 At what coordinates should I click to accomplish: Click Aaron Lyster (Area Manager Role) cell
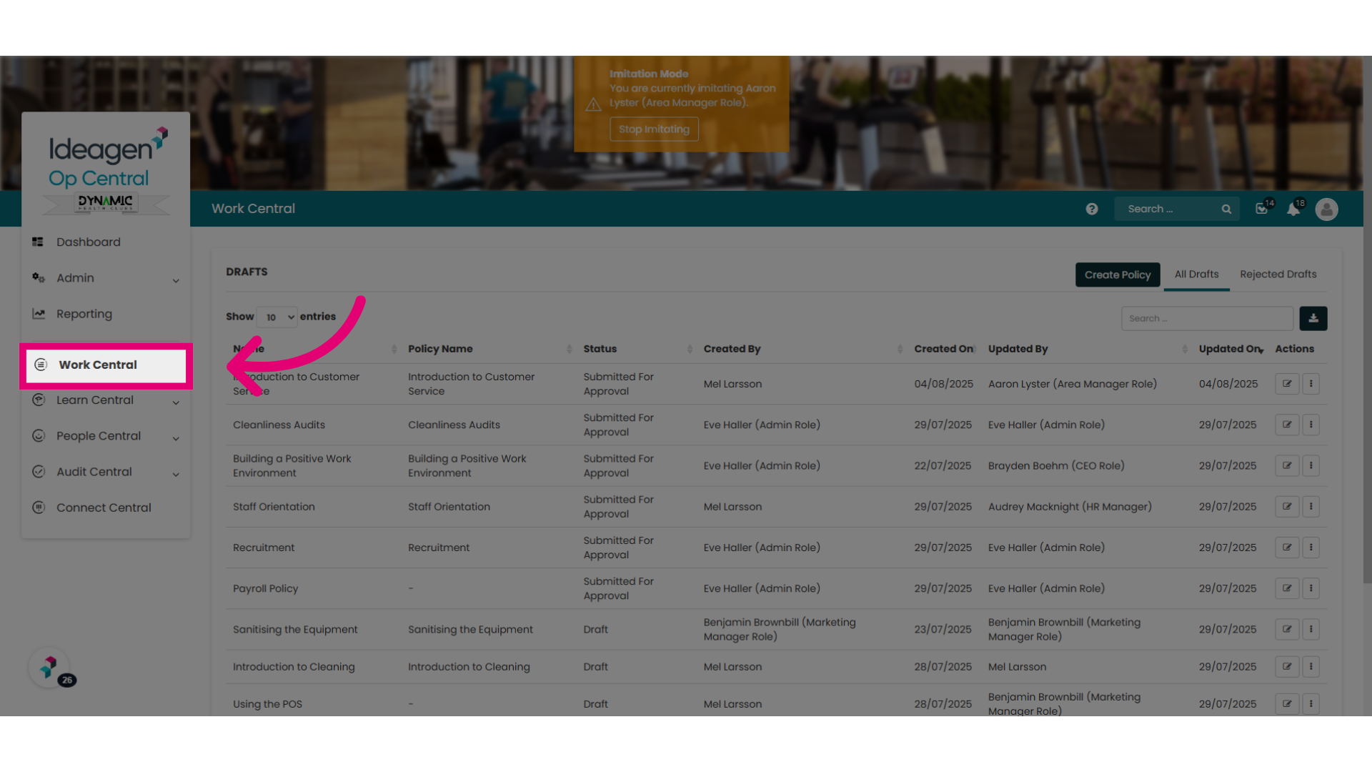[x=1073, y=384]
